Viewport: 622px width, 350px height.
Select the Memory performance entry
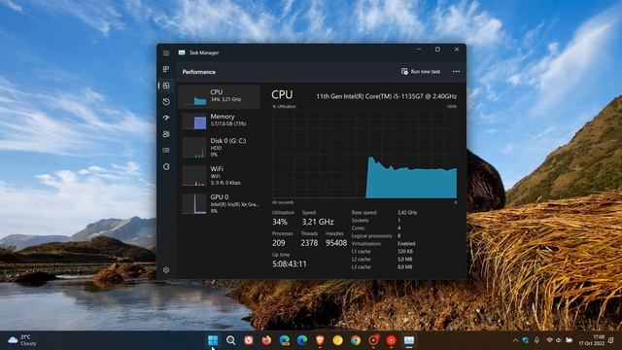(219, 121)
